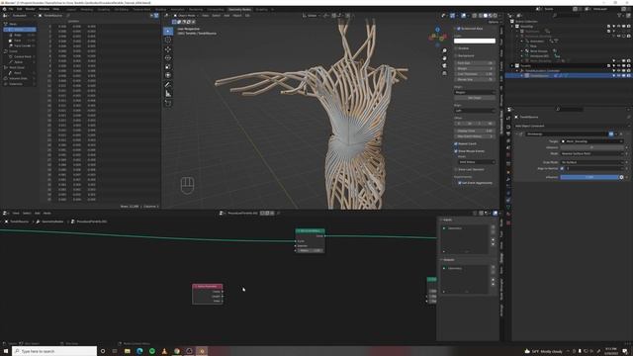Open the Windows Start menu

pyautogui.click(x=6, y=351)
